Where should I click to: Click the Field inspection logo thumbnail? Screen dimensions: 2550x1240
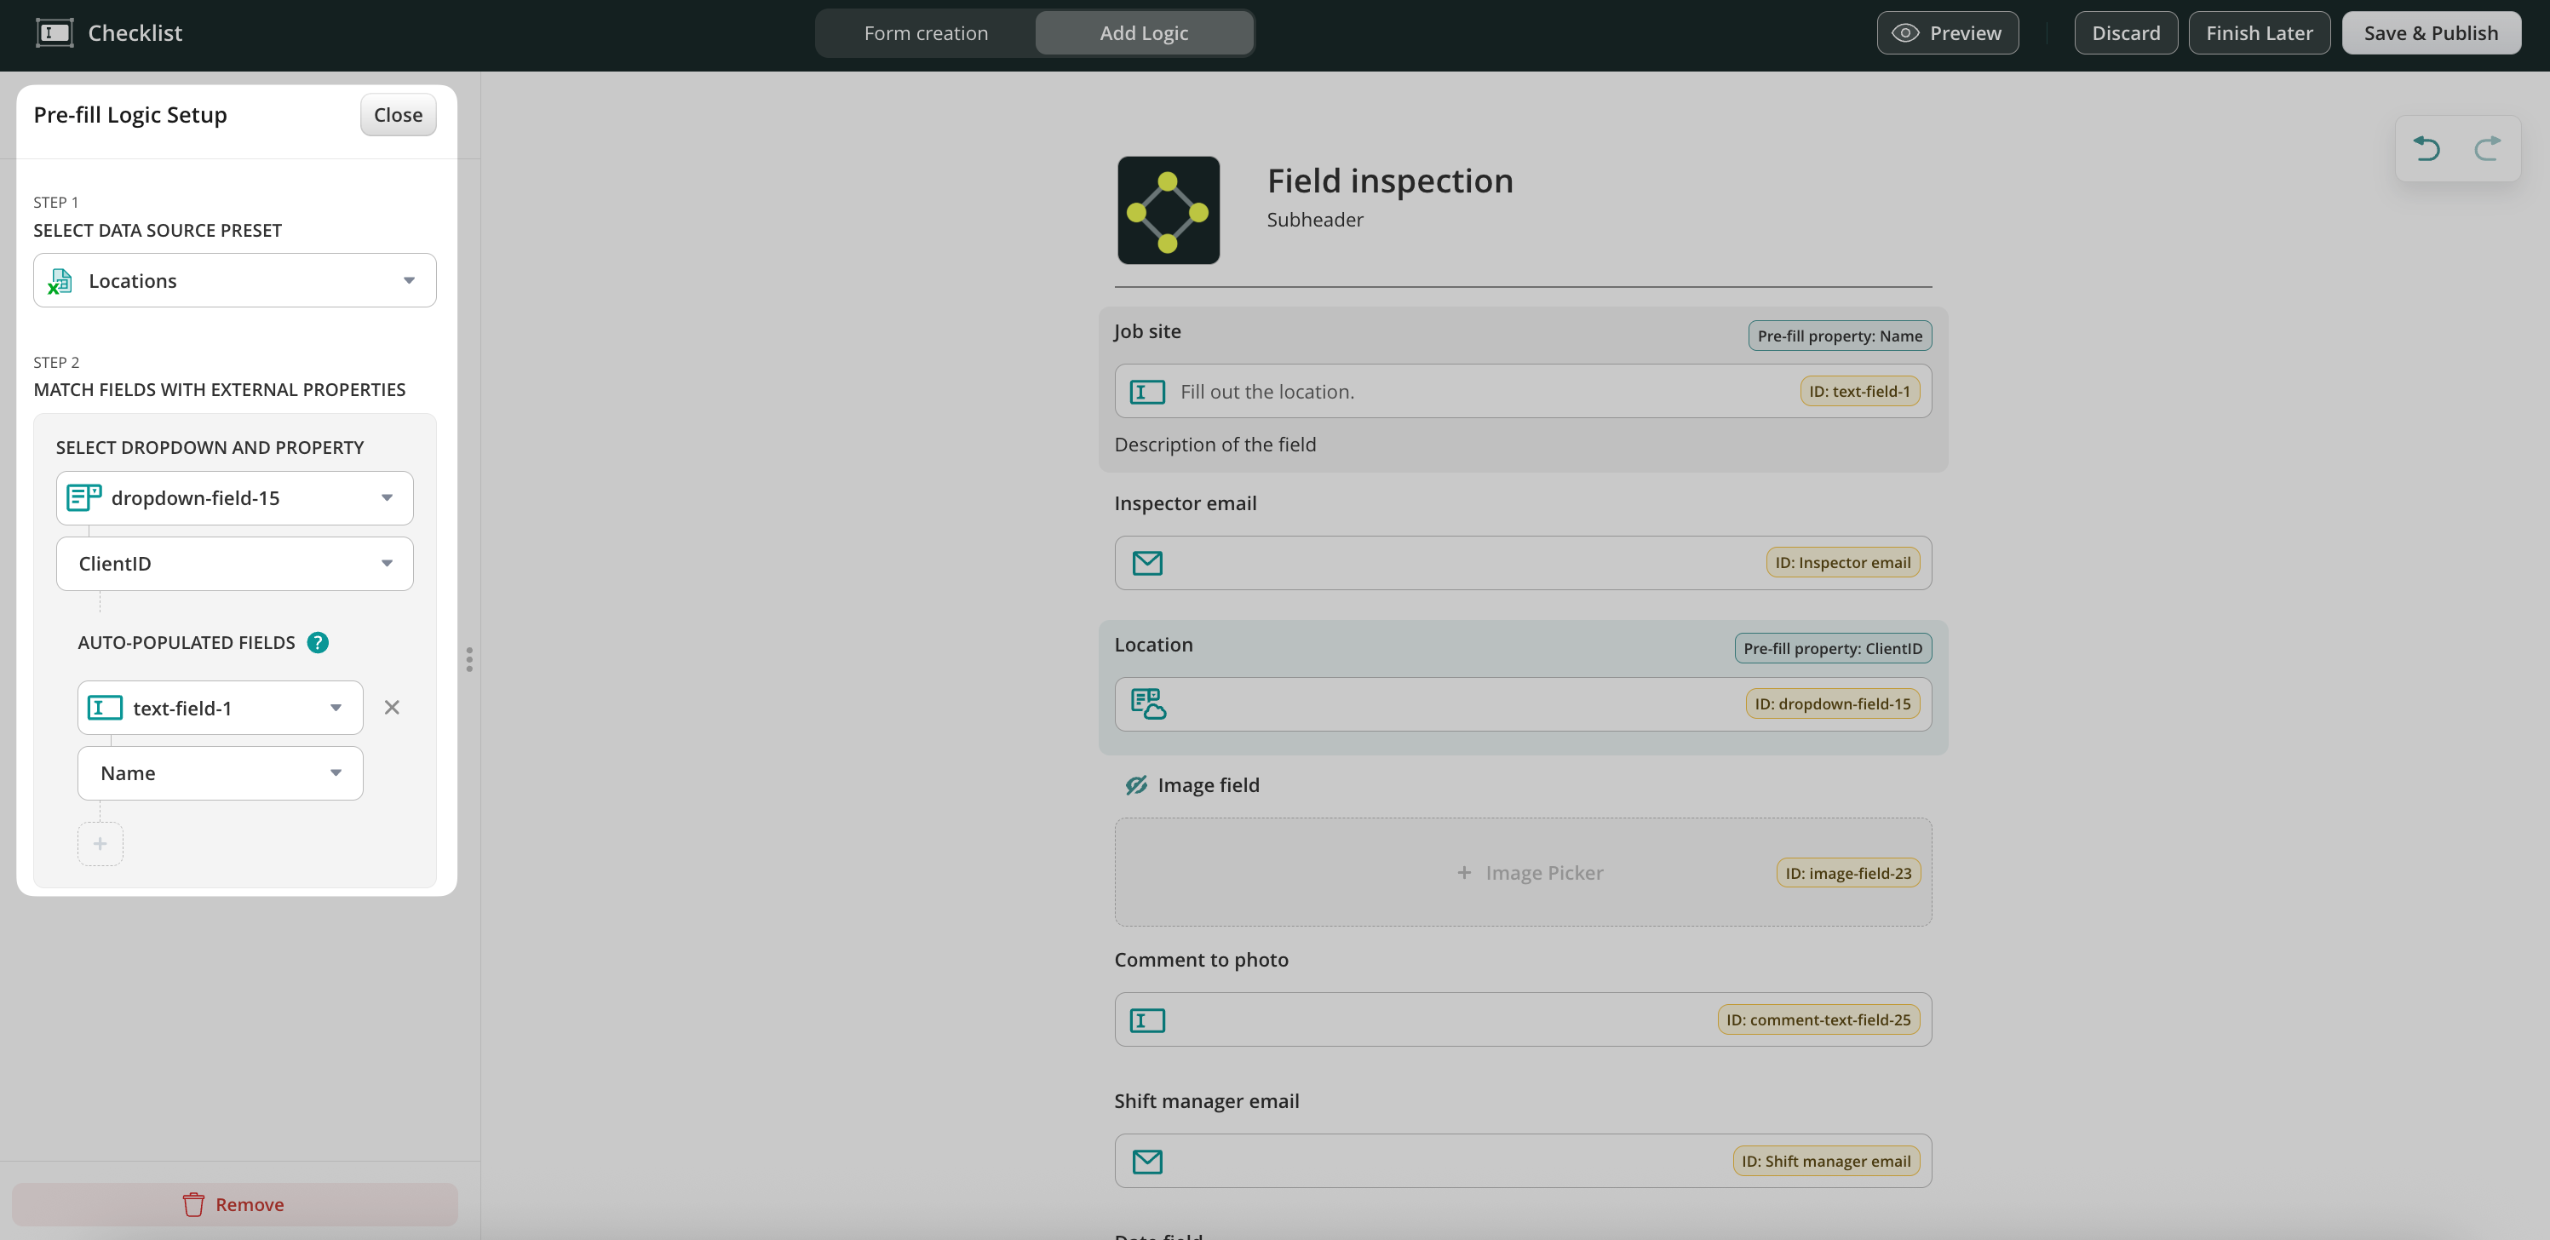click(x=1168, y=210)
